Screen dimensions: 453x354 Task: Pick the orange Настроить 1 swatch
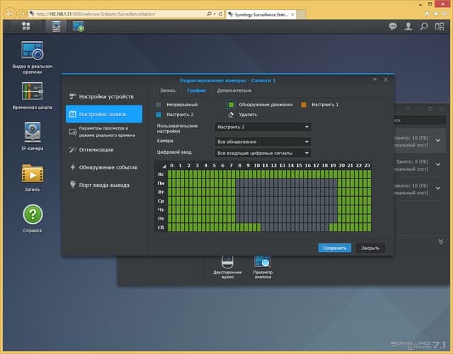(x=304, y=105)
